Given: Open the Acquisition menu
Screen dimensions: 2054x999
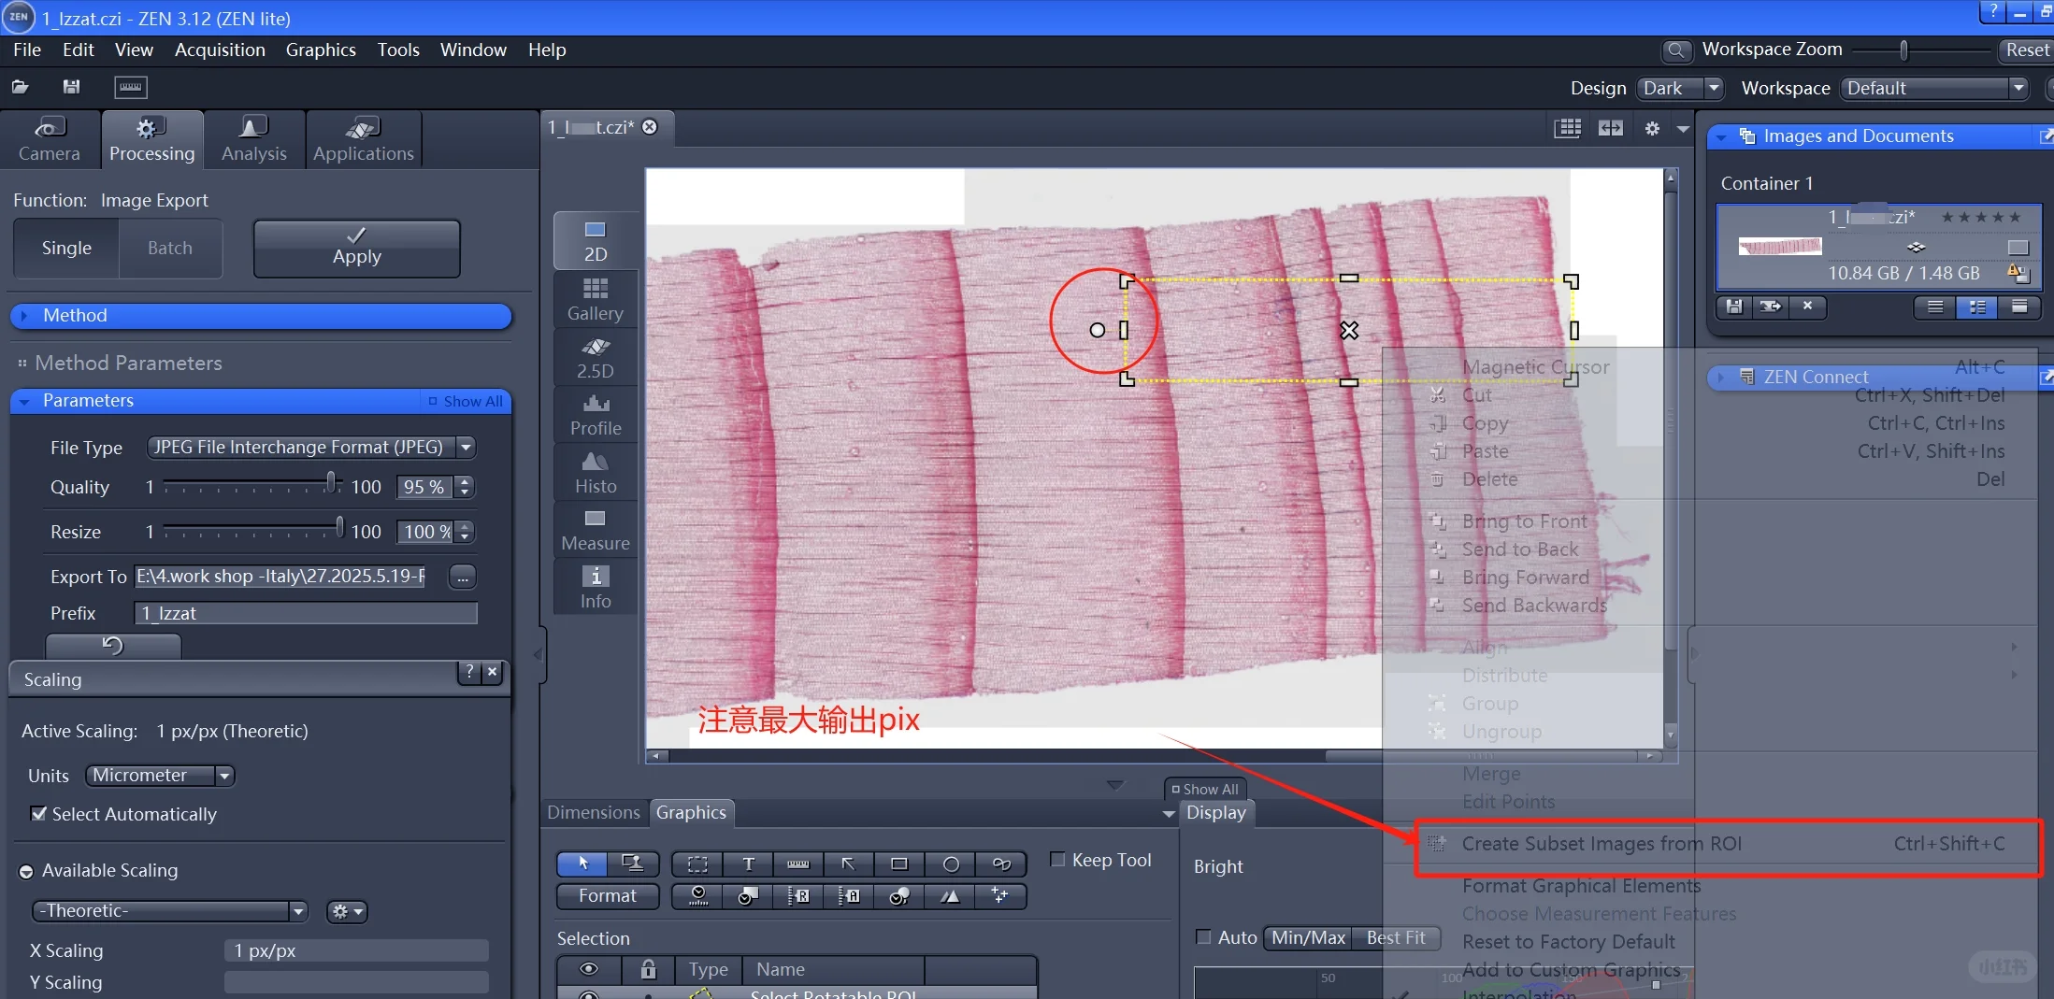Looking at the screenshot, I should point(220,50).
